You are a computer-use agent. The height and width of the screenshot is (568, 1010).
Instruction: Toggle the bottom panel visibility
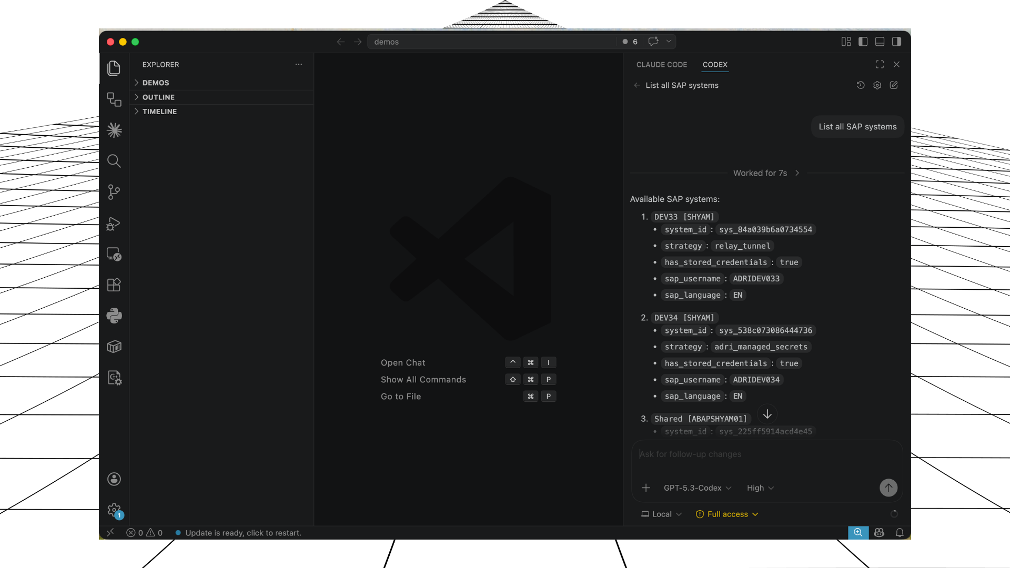click(x=880, y=42)
